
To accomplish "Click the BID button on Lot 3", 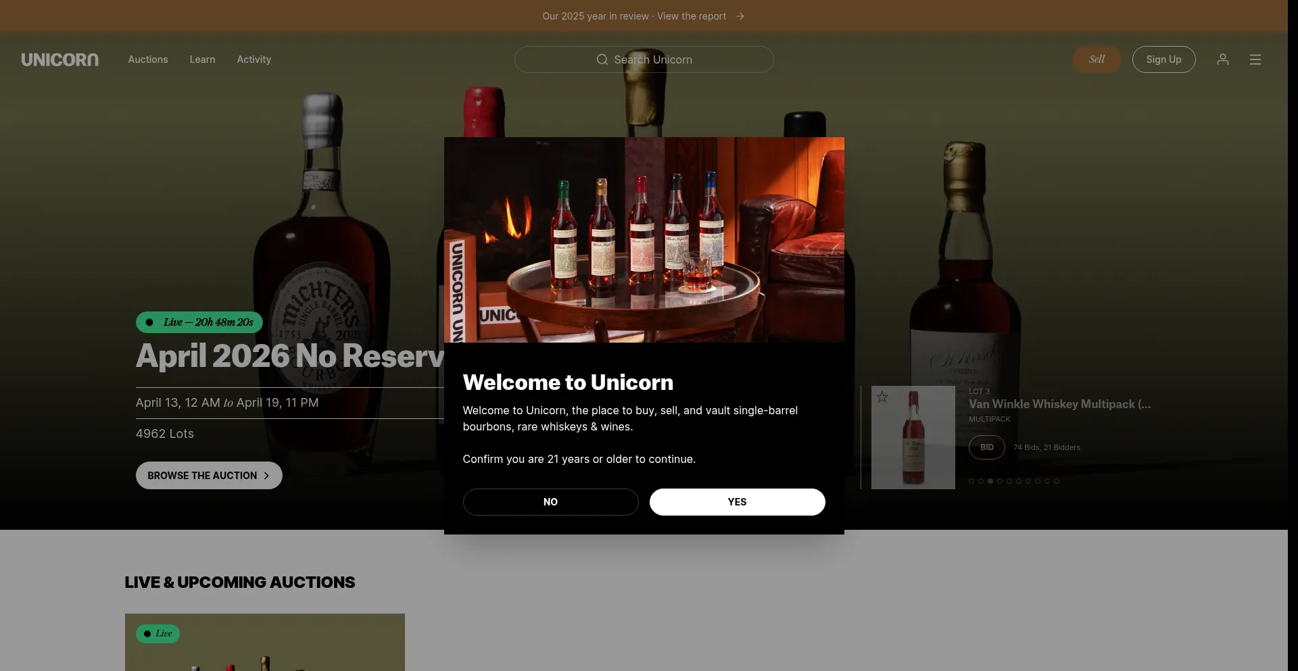I will 987,447.
